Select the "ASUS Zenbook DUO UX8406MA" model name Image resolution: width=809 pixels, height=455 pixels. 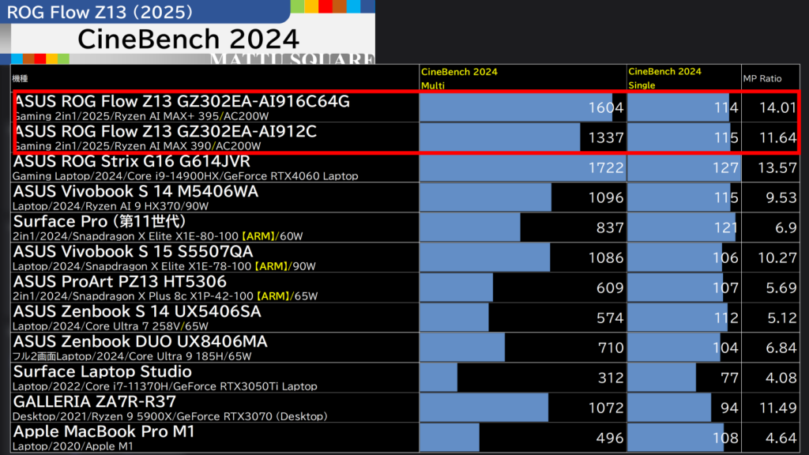click(141, 341)
